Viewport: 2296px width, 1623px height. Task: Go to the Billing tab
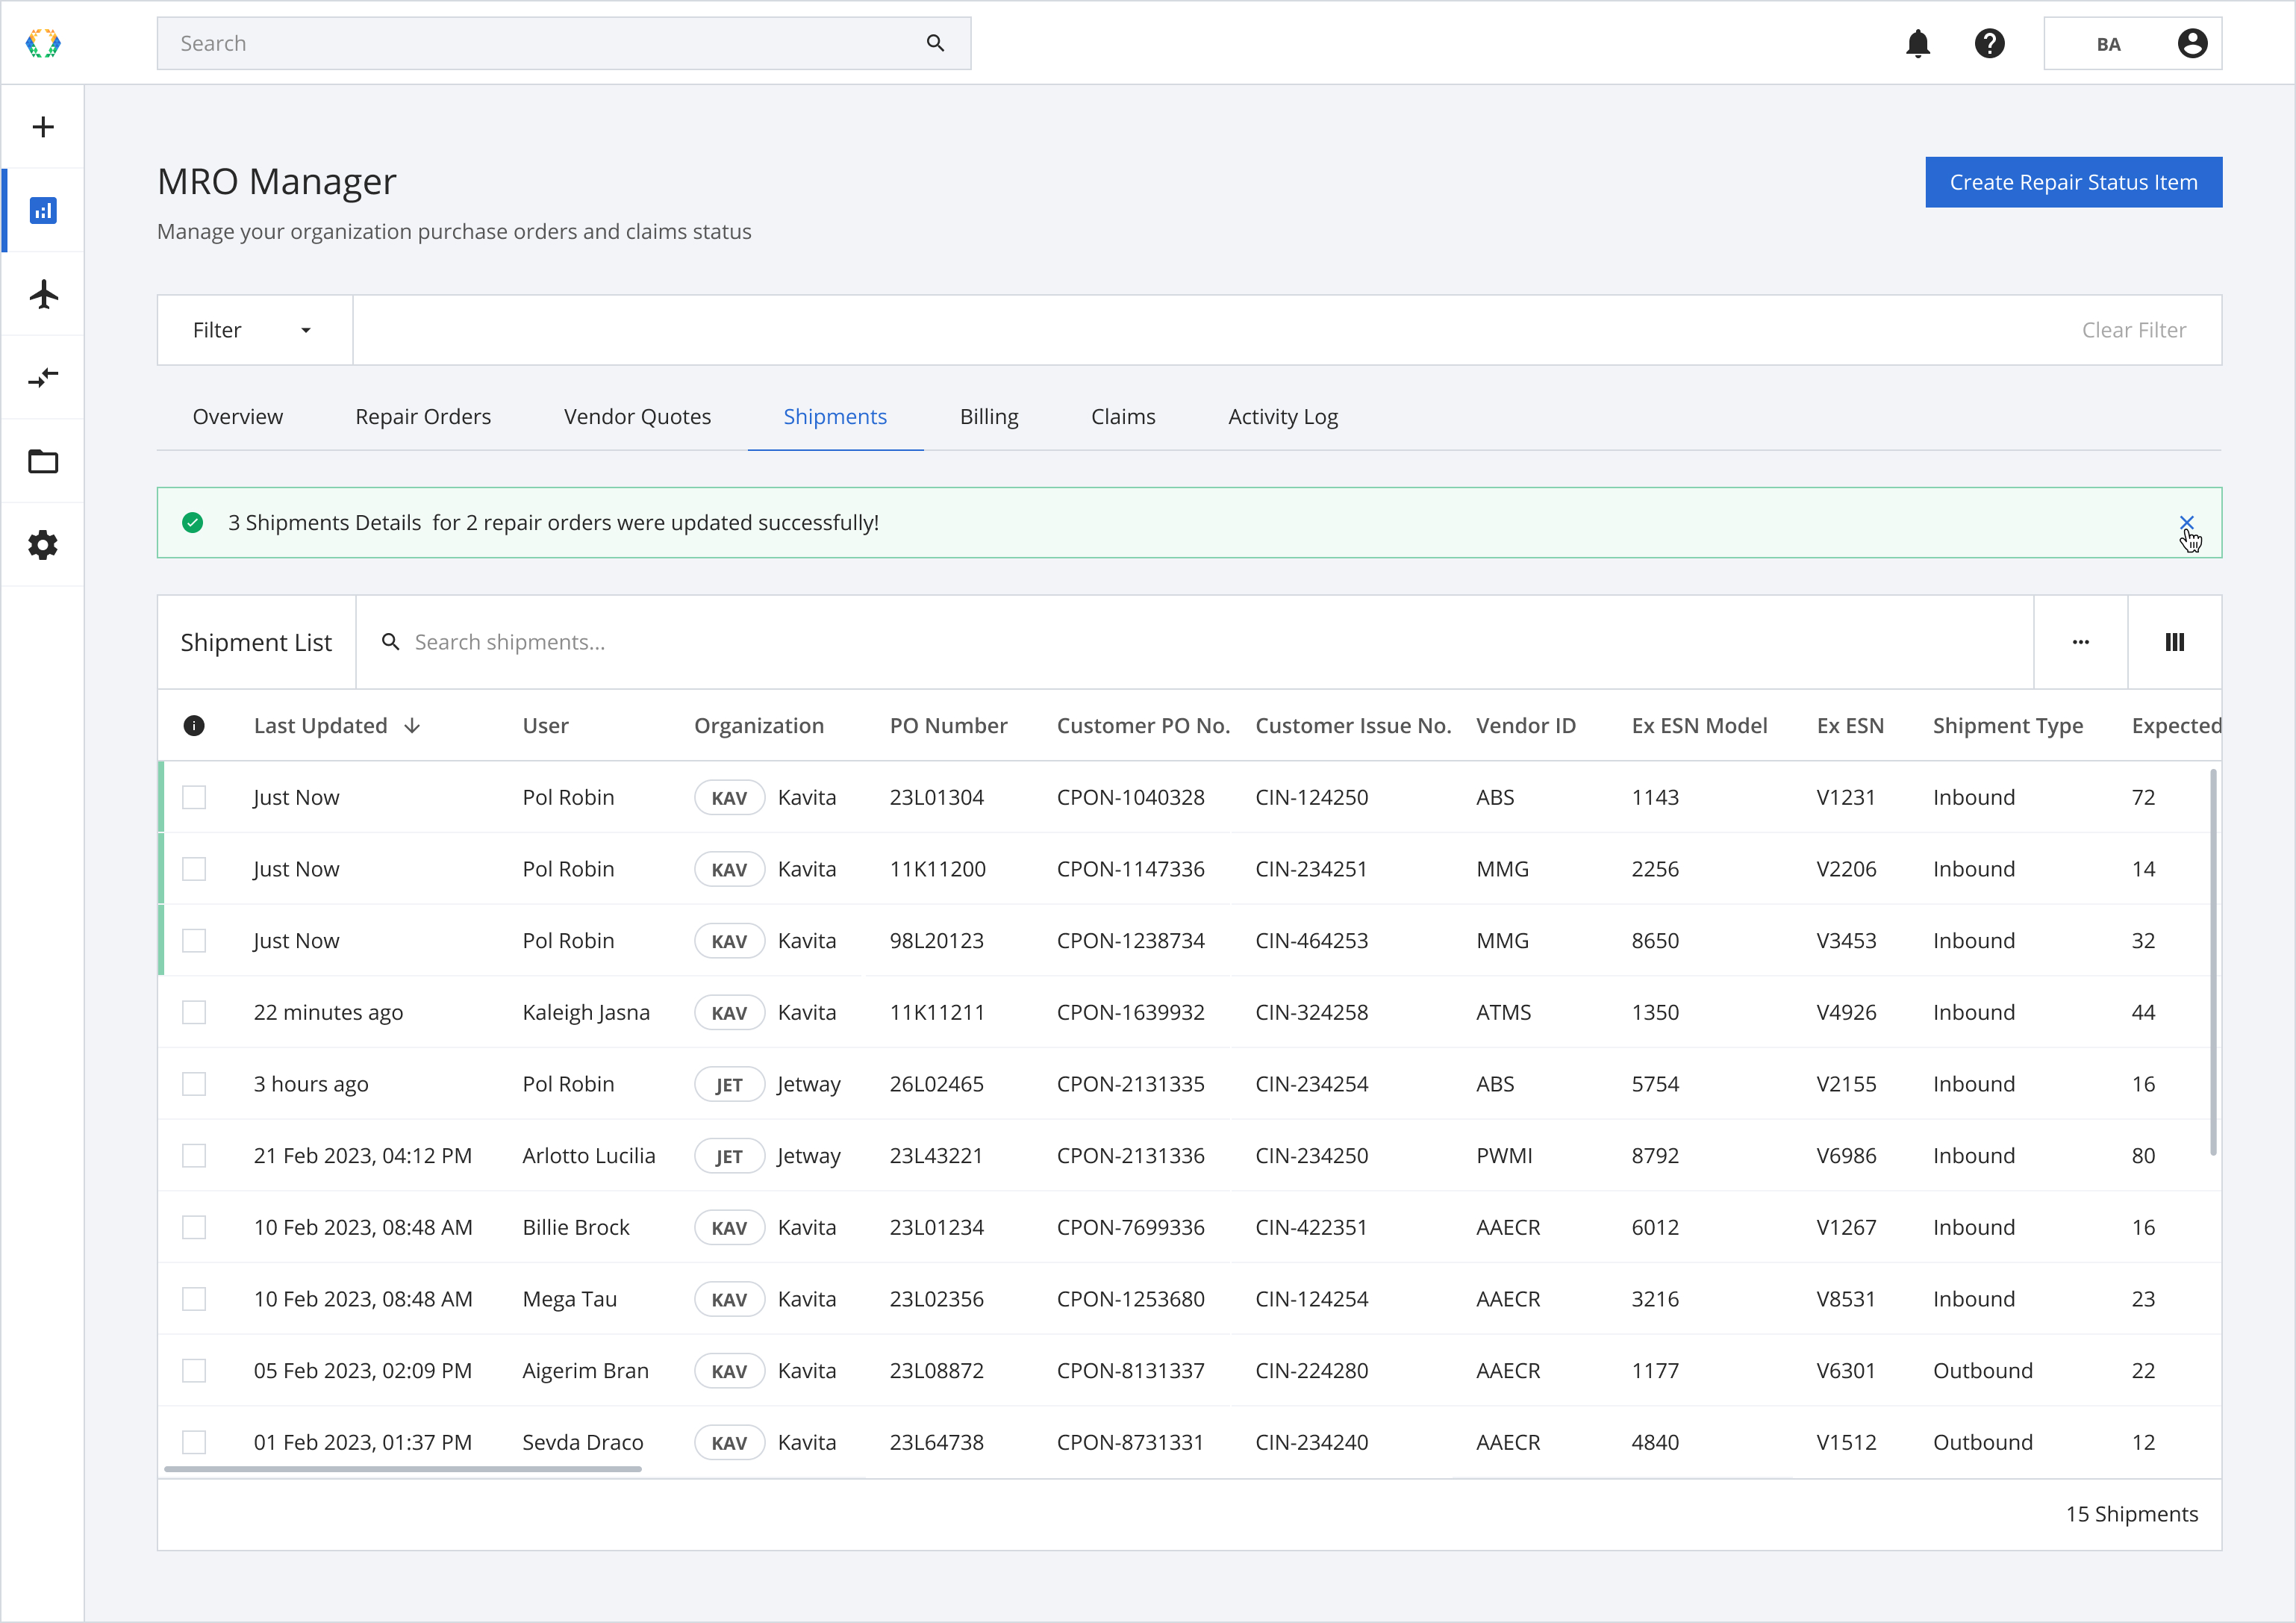[989, 417]
